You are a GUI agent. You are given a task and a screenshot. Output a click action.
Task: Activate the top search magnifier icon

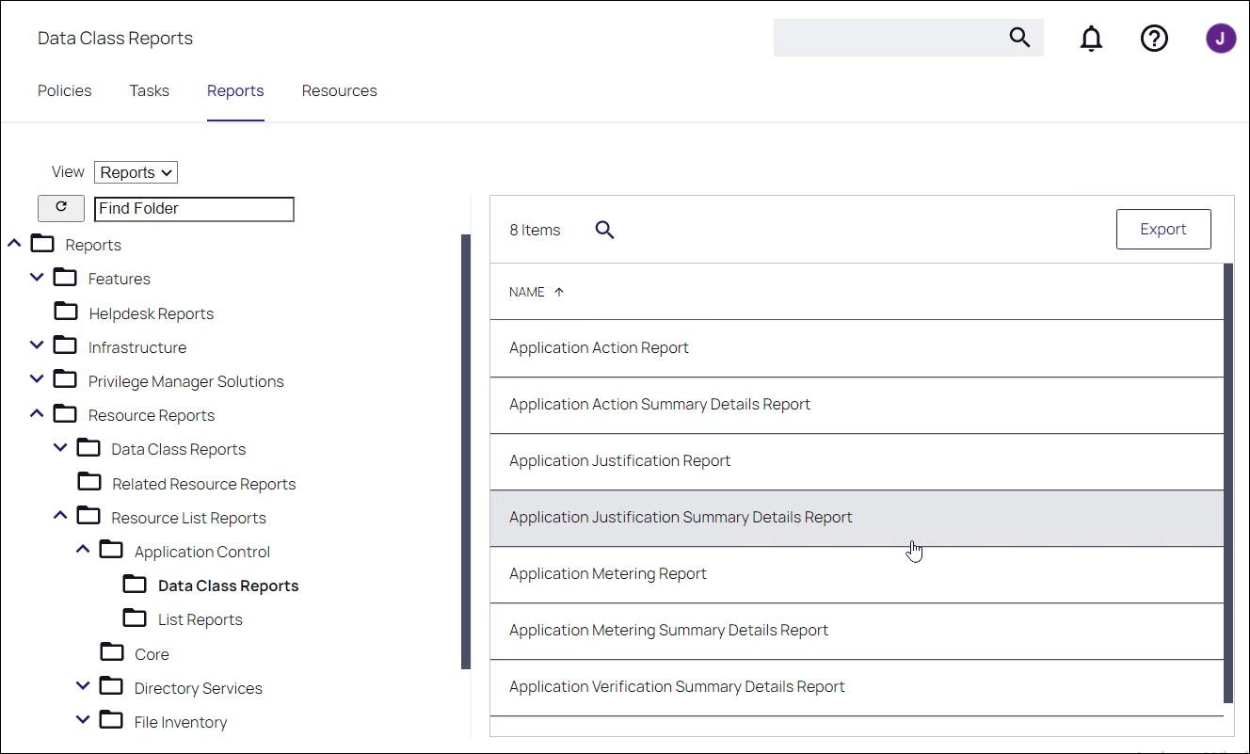(1019, 38)
